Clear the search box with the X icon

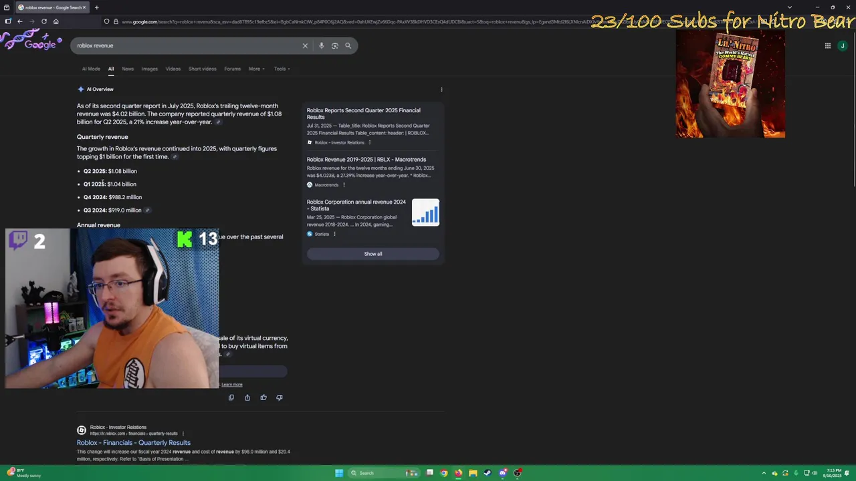pyautogui.click(x=305, y=45)
